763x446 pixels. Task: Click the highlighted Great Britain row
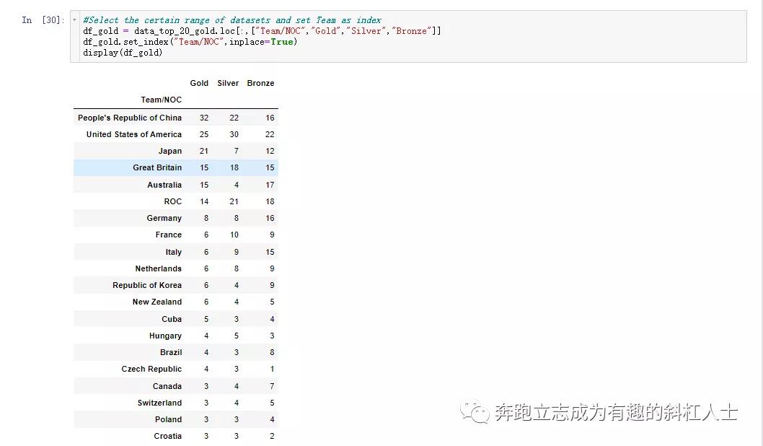[x=157, y=167]
